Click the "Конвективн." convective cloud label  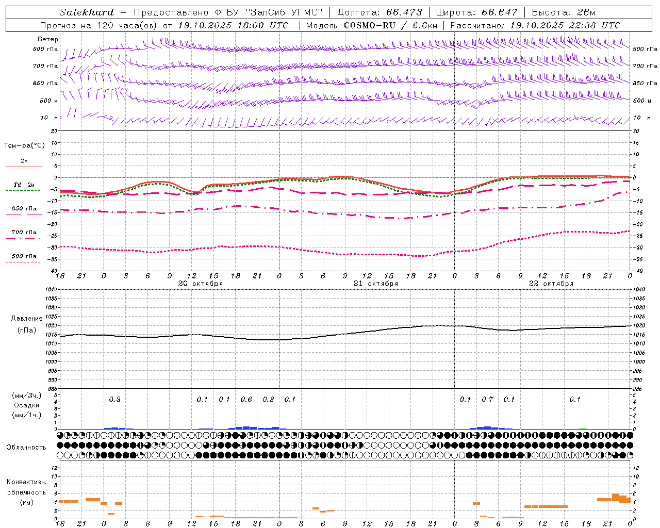click(26, 482)
